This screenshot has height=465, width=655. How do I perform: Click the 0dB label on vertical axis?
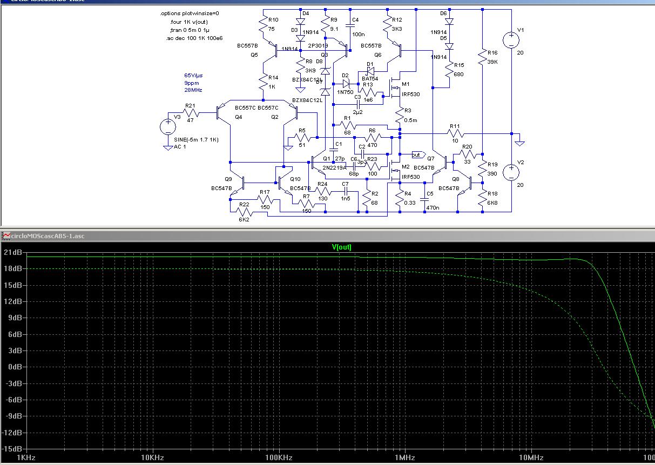(14, 367)
